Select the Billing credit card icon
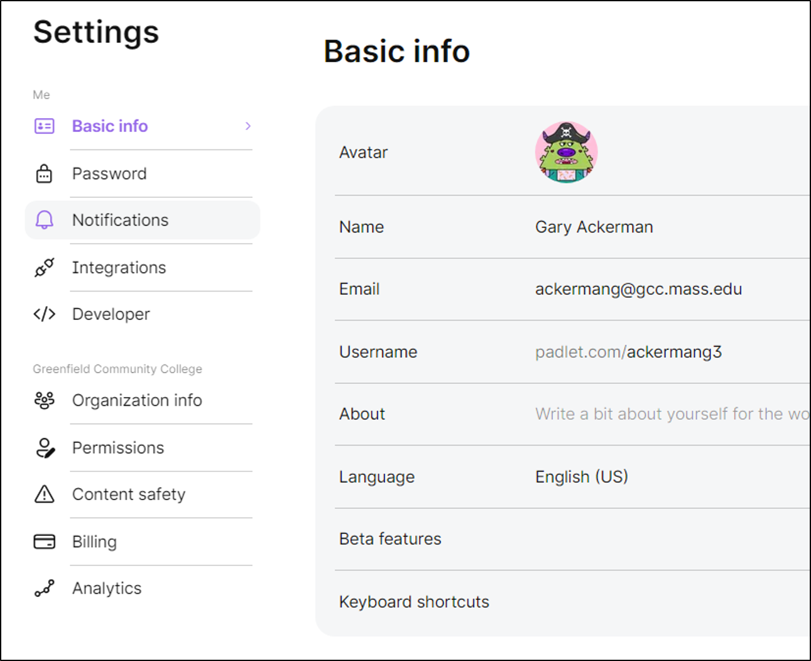Screen dimensions: 811x661 point(43,541)
